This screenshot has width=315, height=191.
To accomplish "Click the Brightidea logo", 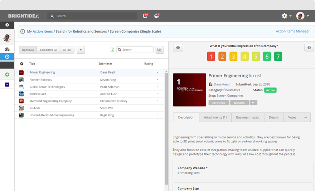I will (24, 16).
